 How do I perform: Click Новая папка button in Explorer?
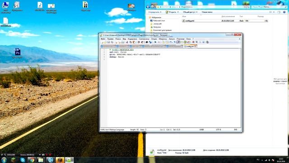pyautogui.click(x=207, y=12)
